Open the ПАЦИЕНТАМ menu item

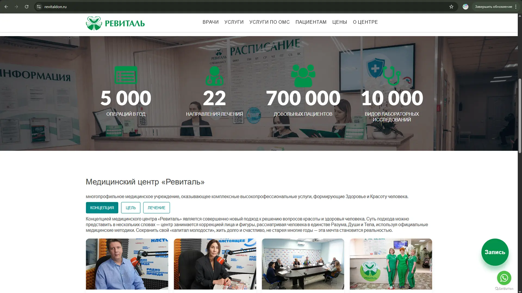pos(311,22)
